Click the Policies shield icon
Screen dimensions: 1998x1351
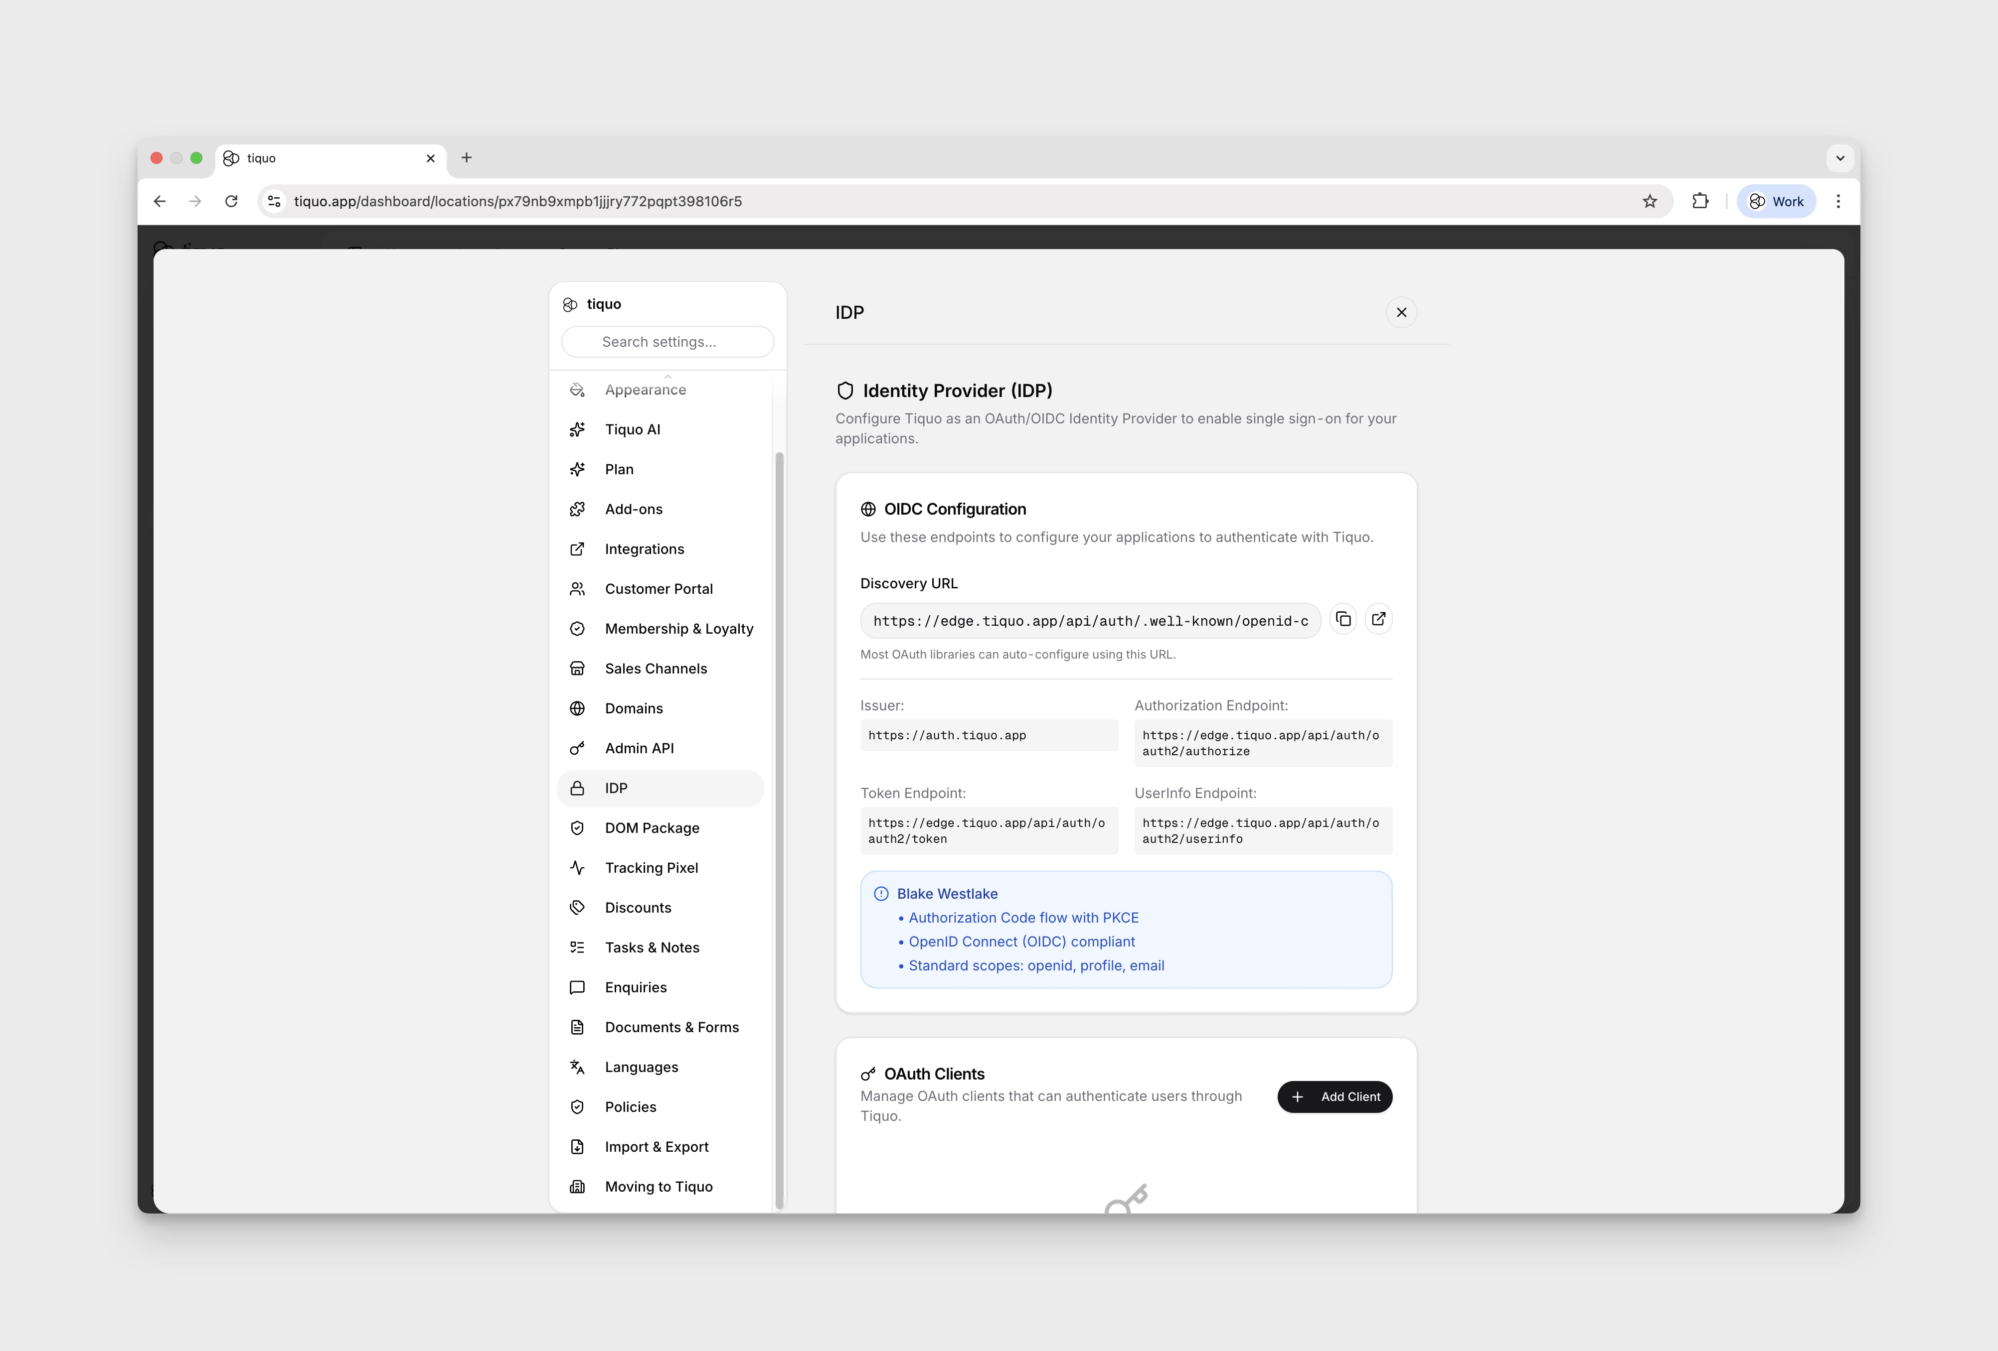[577, 1107]
